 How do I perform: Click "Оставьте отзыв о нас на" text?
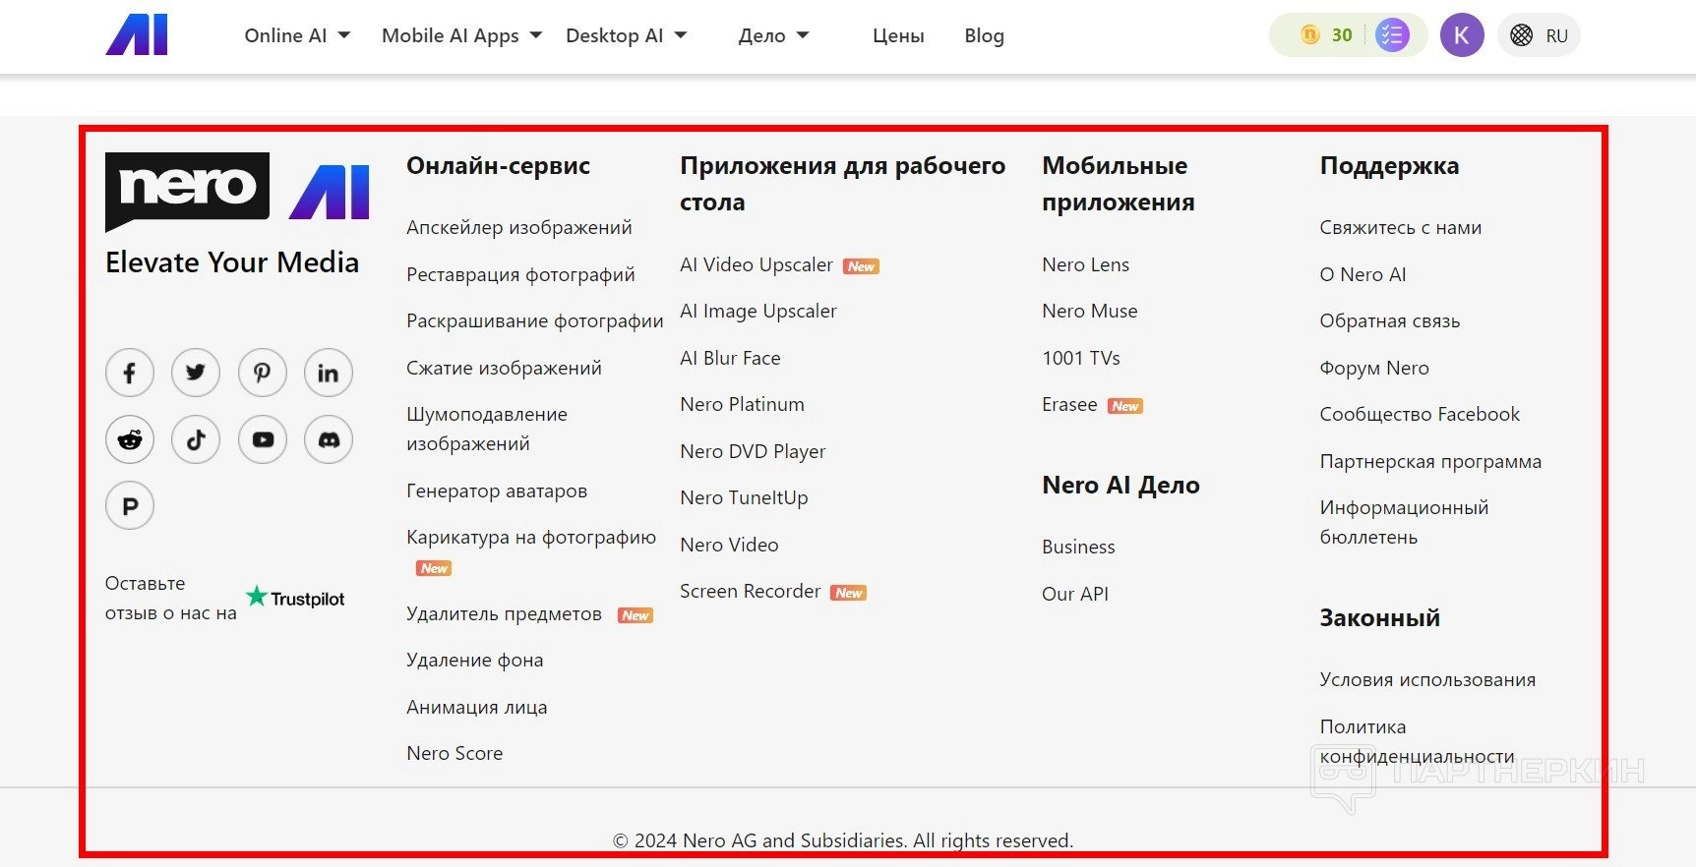tap(171, 598)
